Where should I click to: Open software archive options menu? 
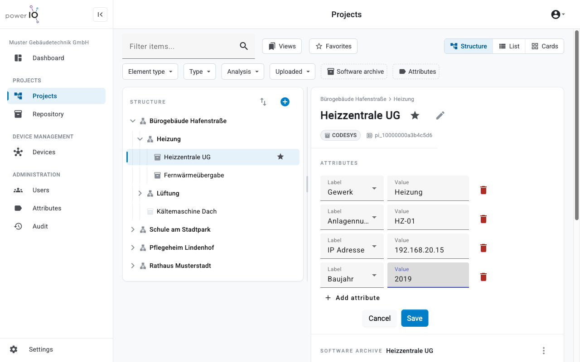544,351
